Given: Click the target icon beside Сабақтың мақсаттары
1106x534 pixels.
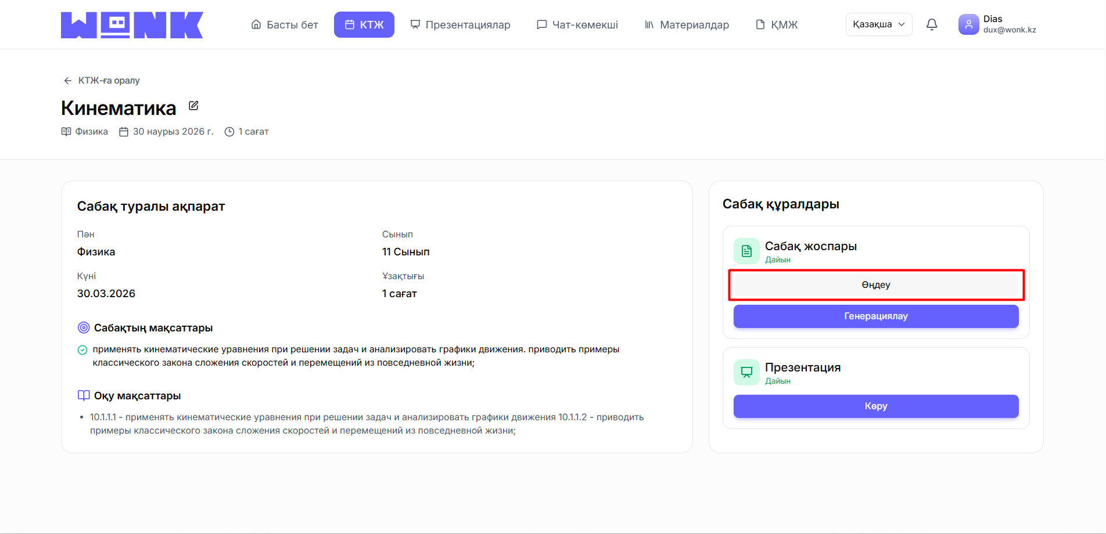Looking at the screenshot, I should [x=84, y=328].
